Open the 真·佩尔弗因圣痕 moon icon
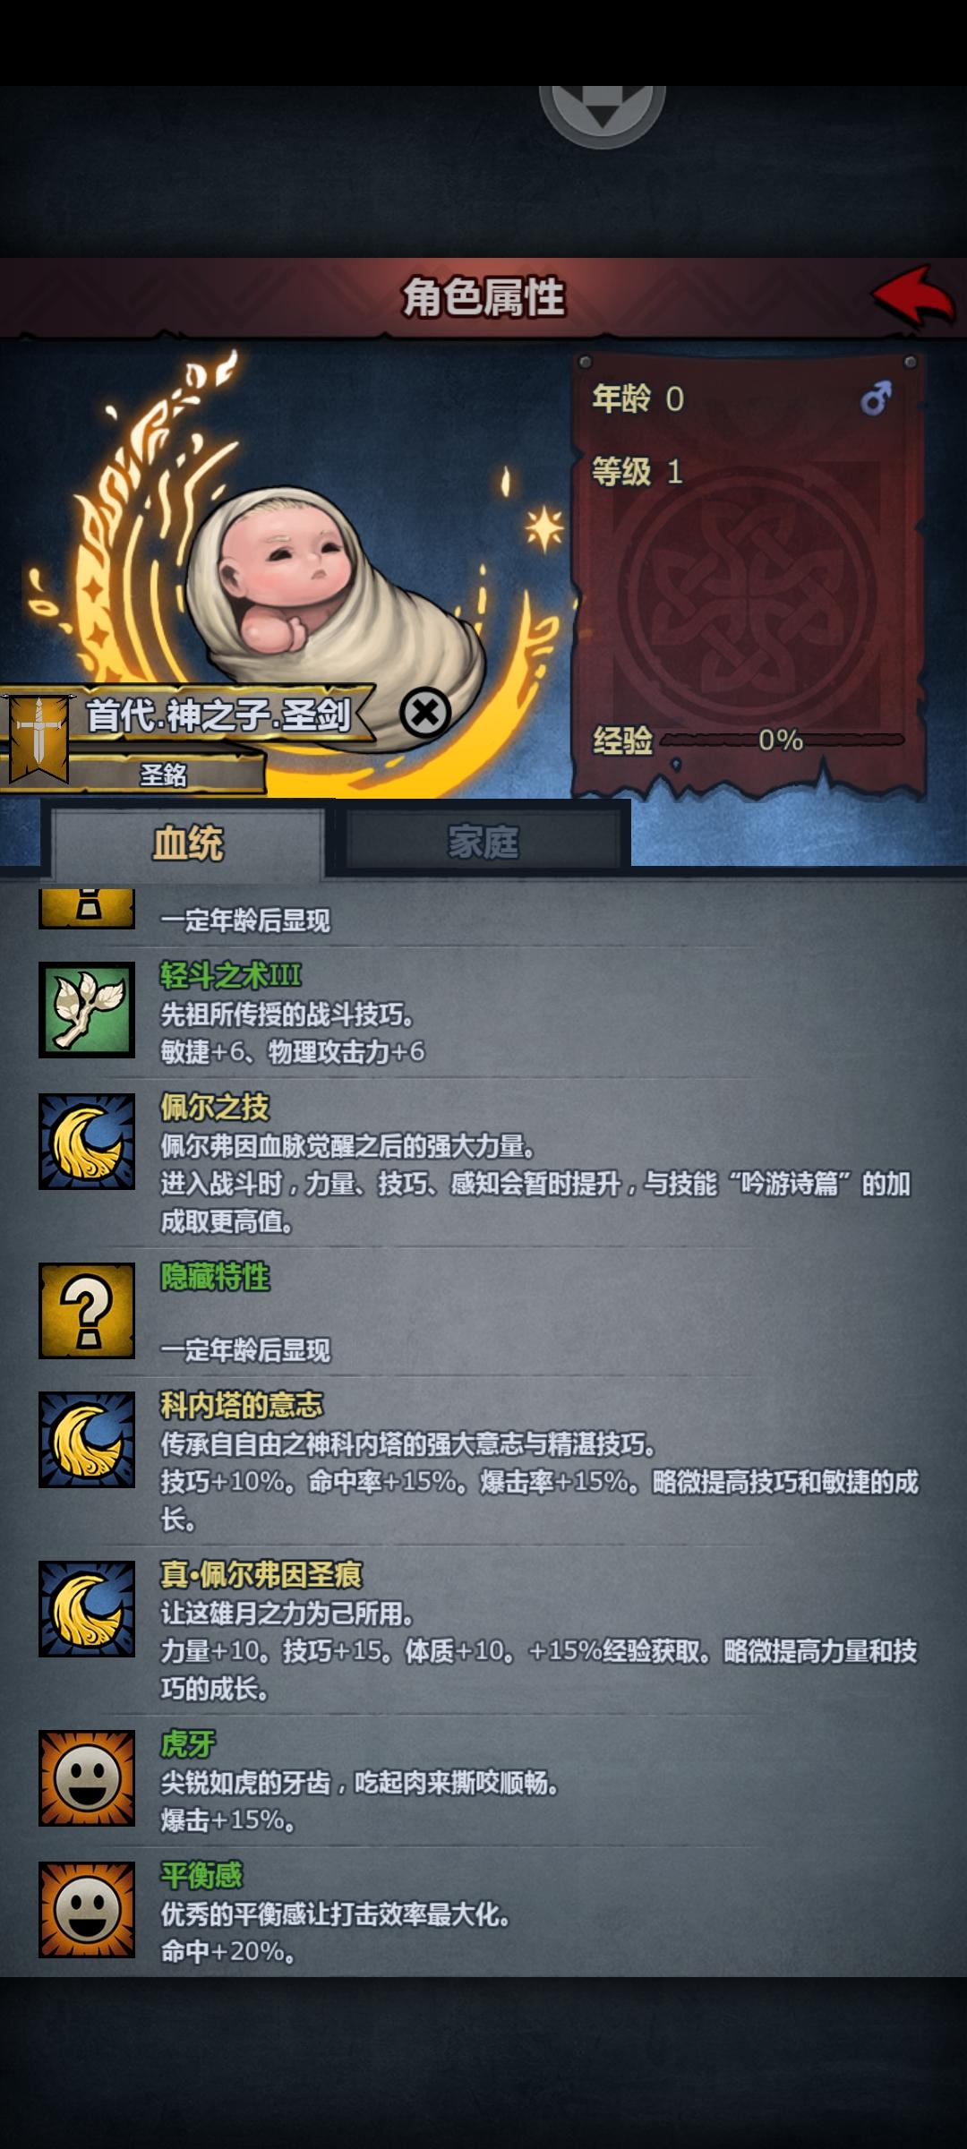Screen dimensions: 967x2149 coord(87,1609)
